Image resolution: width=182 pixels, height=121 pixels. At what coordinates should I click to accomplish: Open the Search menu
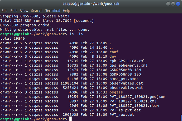tap(37, 11)
